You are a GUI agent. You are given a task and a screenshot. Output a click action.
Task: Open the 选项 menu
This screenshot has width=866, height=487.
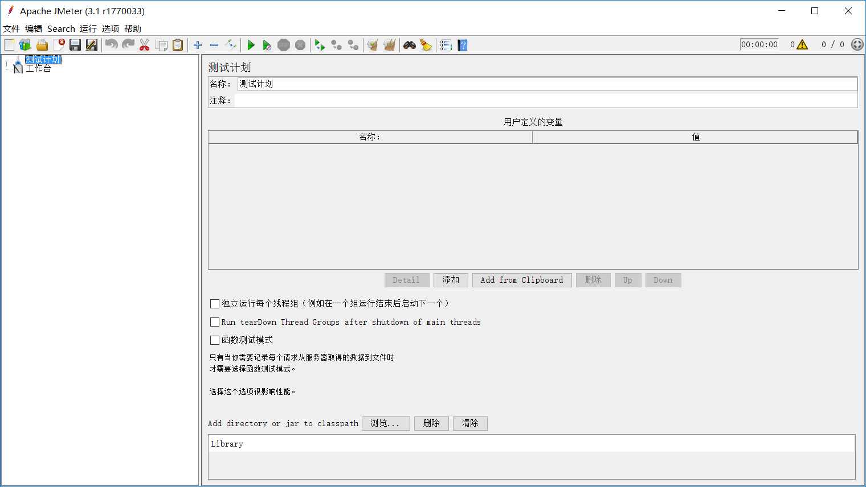(111, 28)
